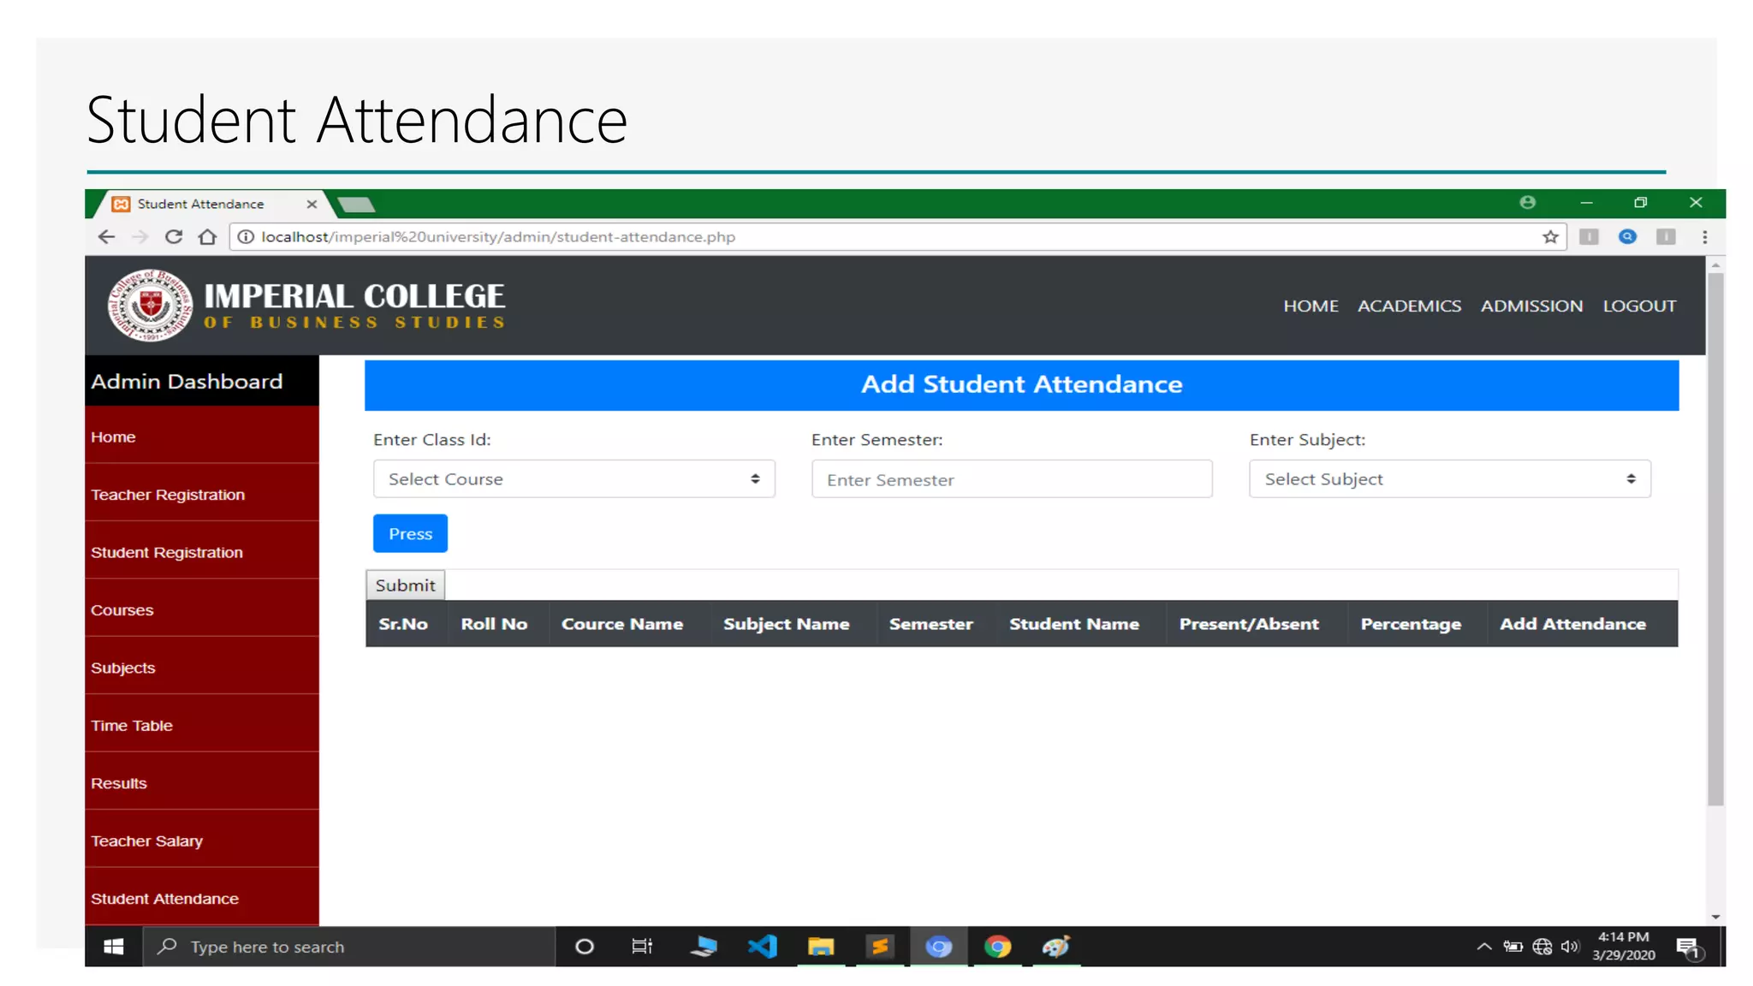Image resolution: width=1753 pixels, height=986 pixels.
Task: Switch to the Chrome taskbar icon
Action: click(x=997, y=947)
